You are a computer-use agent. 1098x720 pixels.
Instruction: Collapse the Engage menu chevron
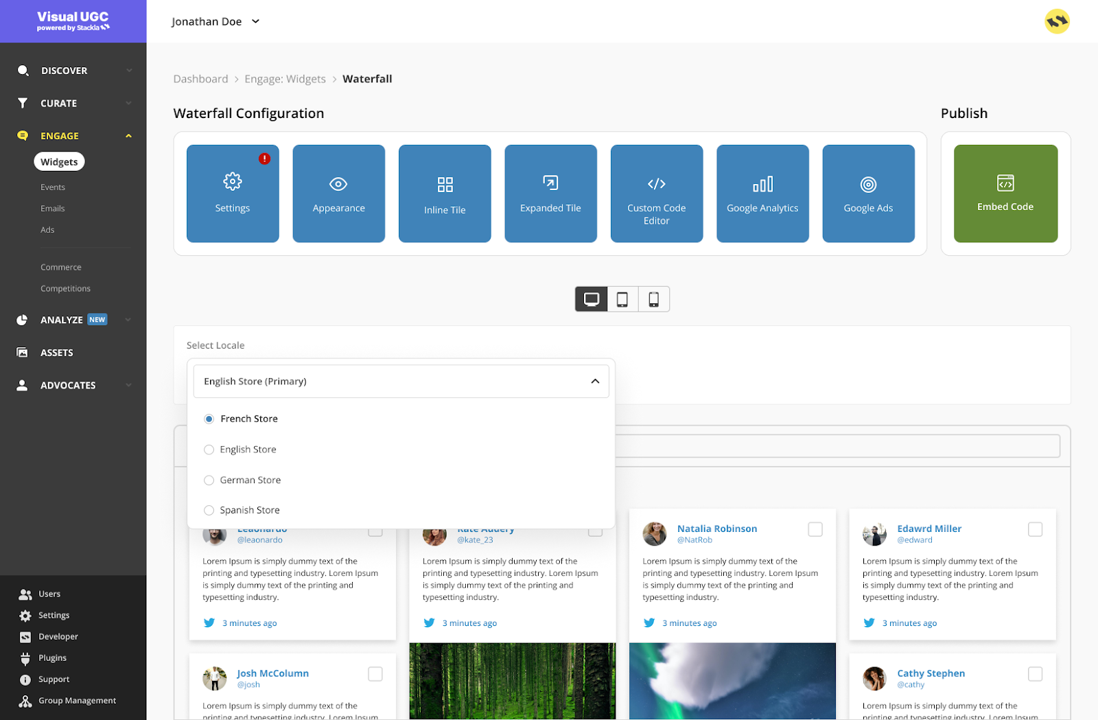(x=129, y=136)
